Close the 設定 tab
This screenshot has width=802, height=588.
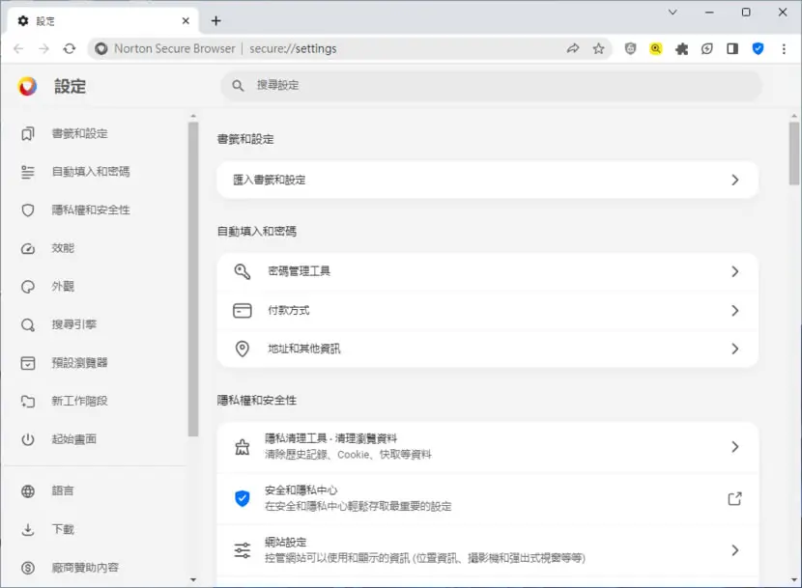pos(186,21)
